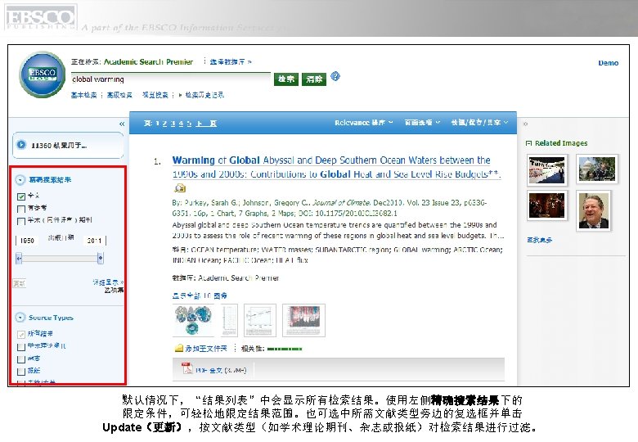638x442 pixels.
Task: Toggle the full text checkbox
Action: tap(21, 196)
